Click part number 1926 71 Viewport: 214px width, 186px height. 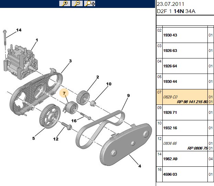click(170, 112)
